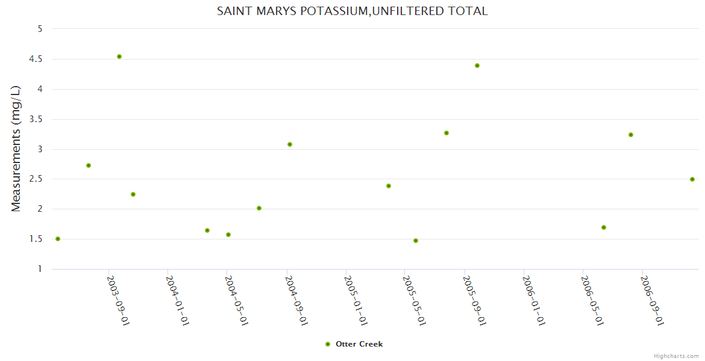
Task: Select the earliest data point at 1.5 mg/L
Action: pyautogui.click(x=58, y=239)
